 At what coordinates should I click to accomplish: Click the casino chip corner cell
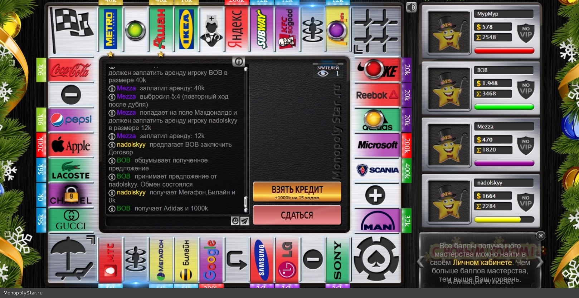pos(376,259)
